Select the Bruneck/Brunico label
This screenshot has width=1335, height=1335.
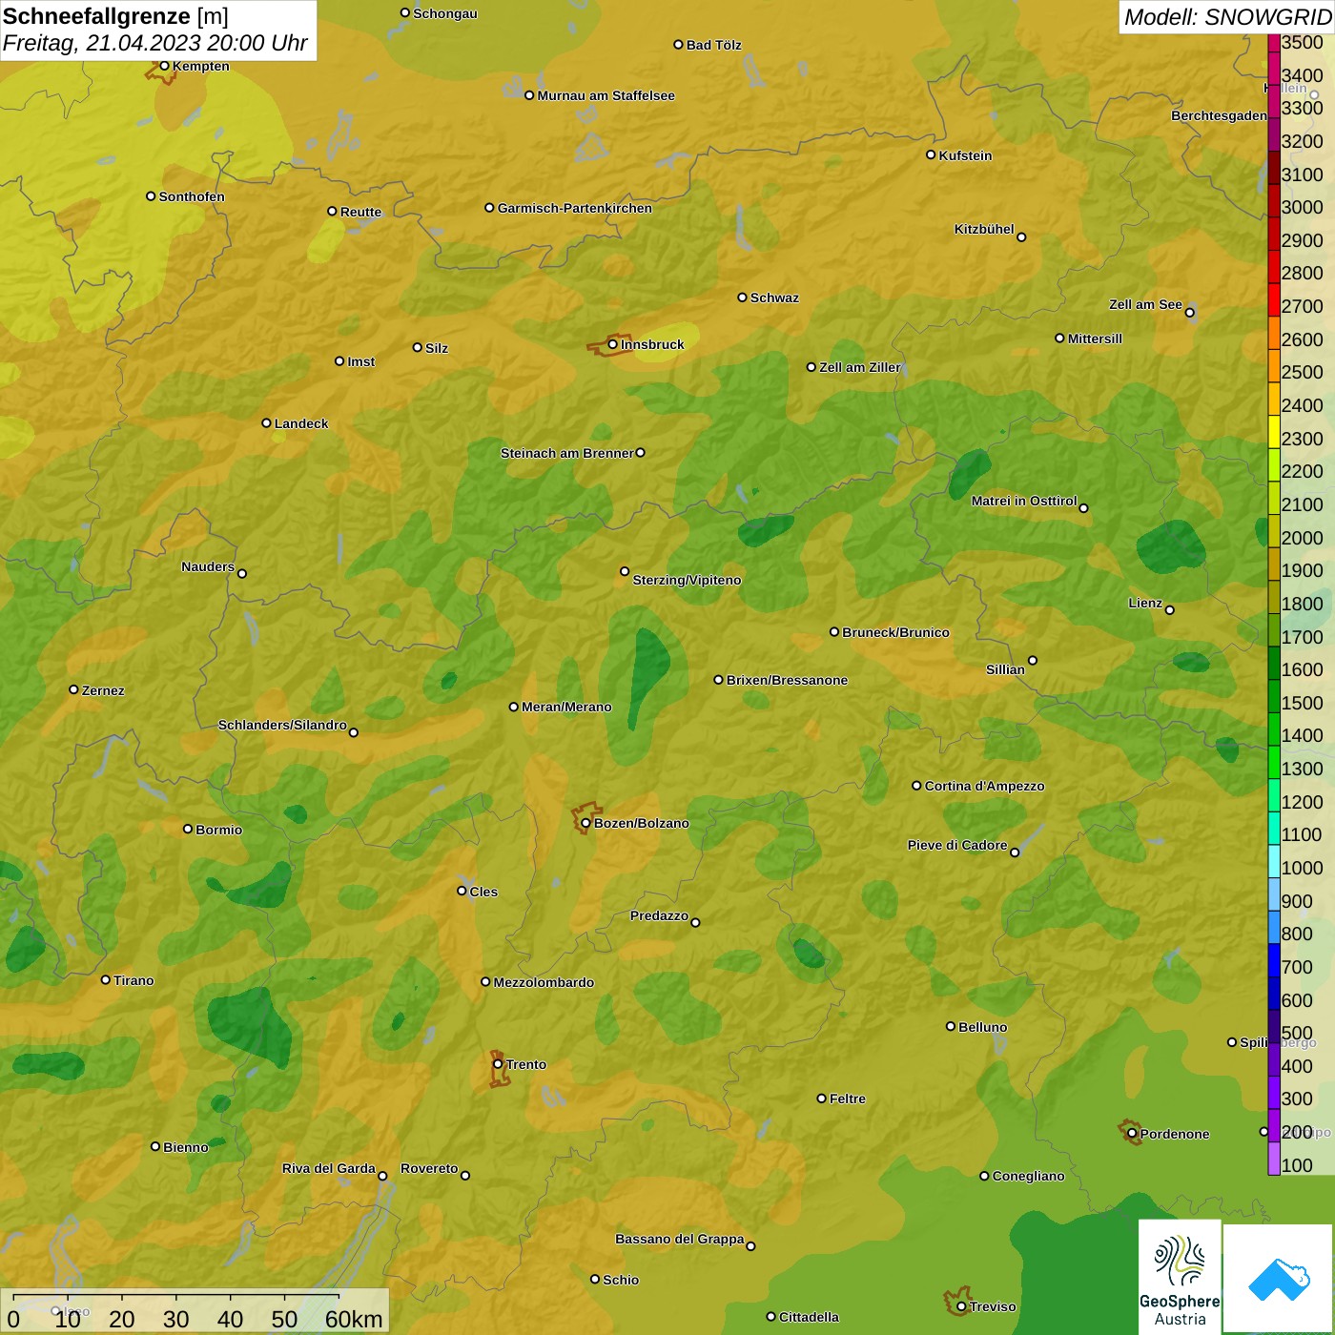(895, 632)
